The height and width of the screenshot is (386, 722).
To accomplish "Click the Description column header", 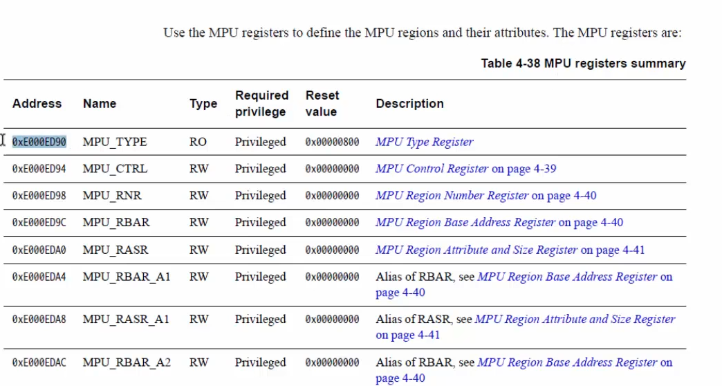I will click(x=409, y=104).
